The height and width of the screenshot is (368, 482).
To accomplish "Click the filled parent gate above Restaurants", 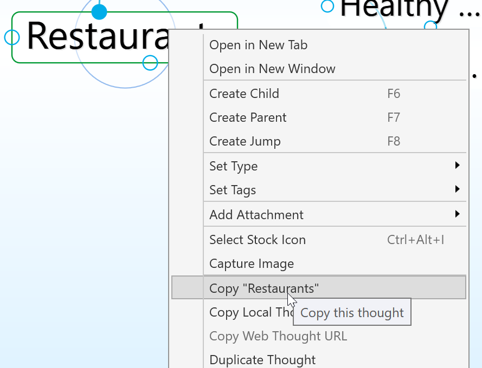I will coord(99,11).
